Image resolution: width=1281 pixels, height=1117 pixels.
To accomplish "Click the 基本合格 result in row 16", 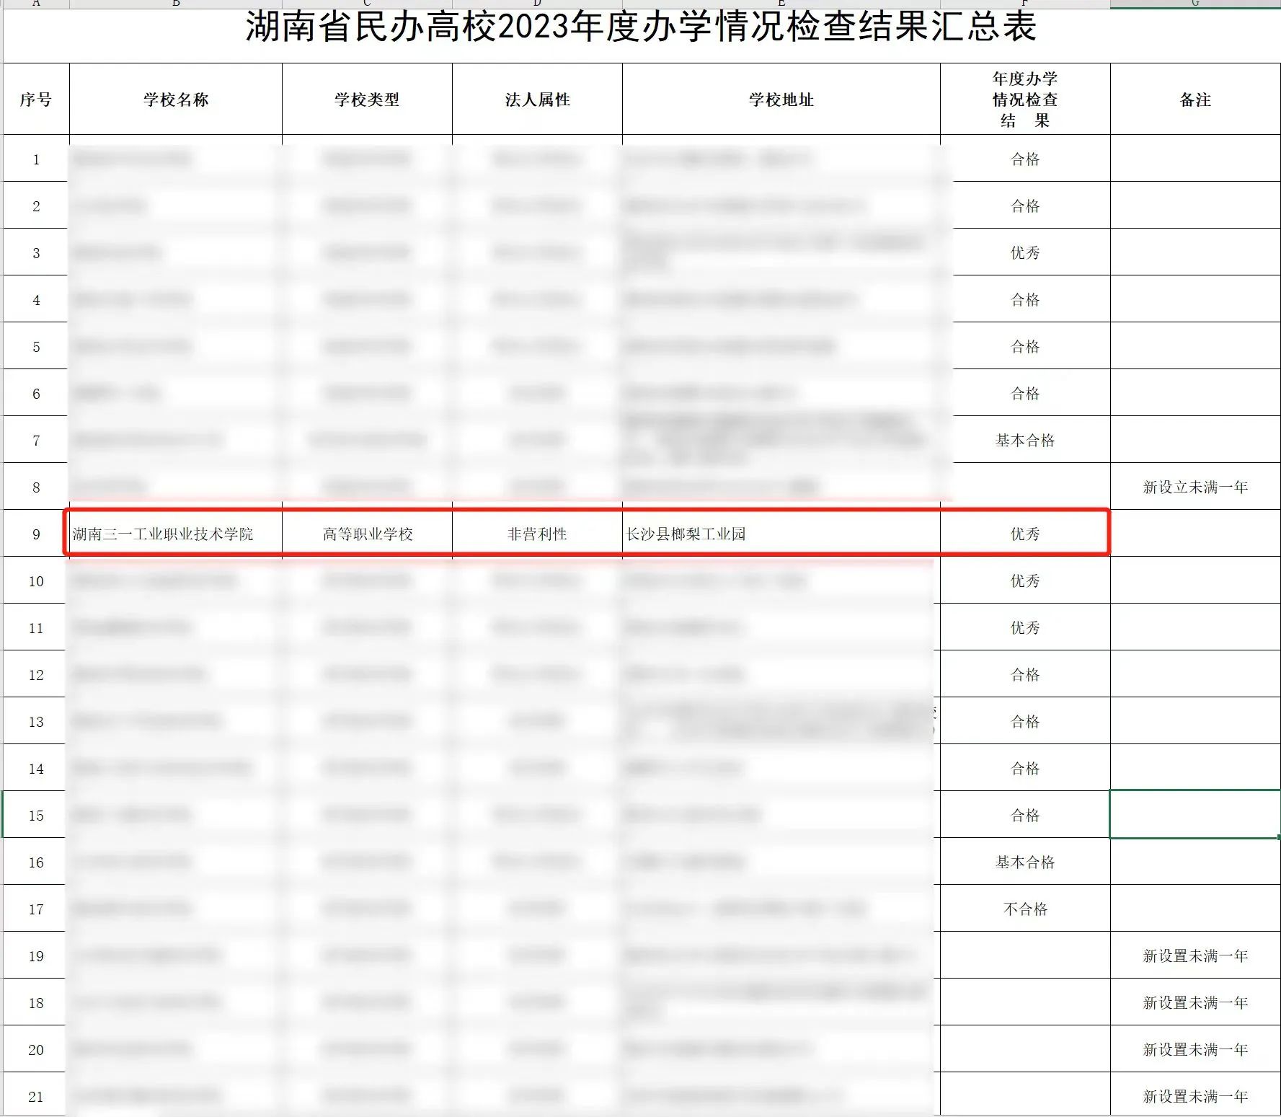I will (1024, 862).
